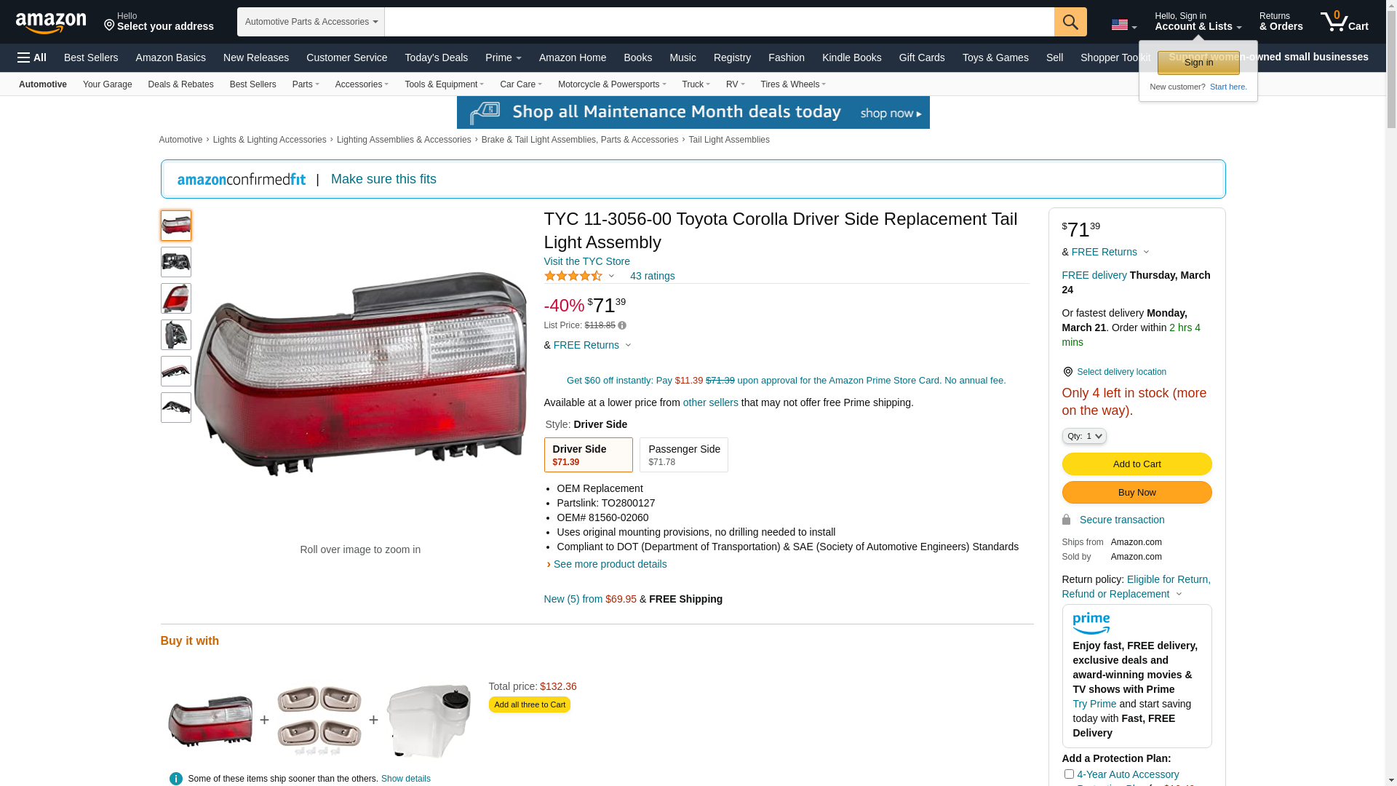Click the search magnifier button
1397x786 pixels.
[1070, 22]
